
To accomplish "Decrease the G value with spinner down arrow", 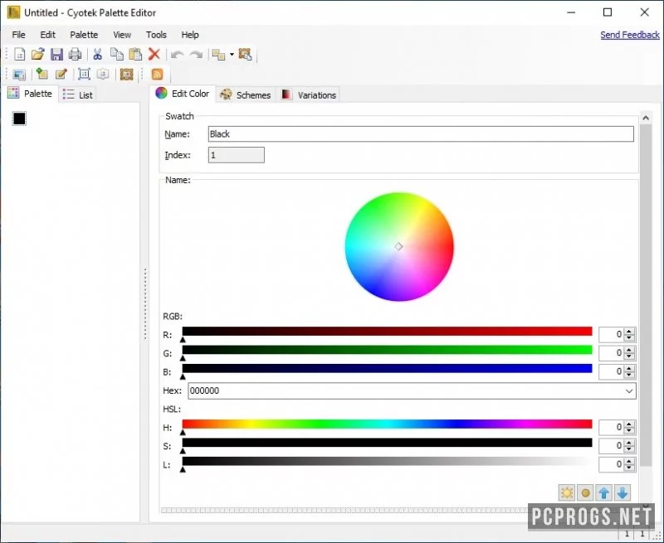I will pyautogui.click(x=630, y=356).
